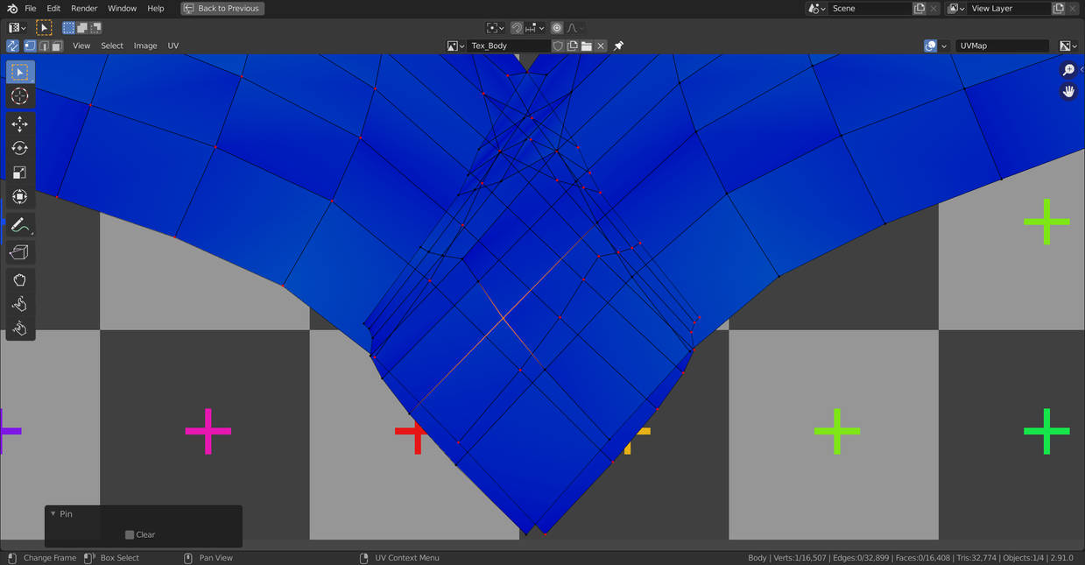Activate the Transform tool
Viewport: 1085px width, 565px height.
[20, 197]
